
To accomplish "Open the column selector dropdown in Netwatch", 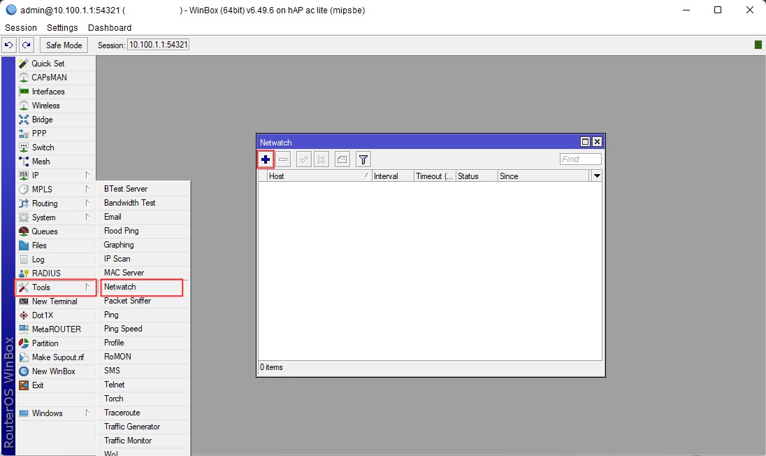I will point(596,176).
